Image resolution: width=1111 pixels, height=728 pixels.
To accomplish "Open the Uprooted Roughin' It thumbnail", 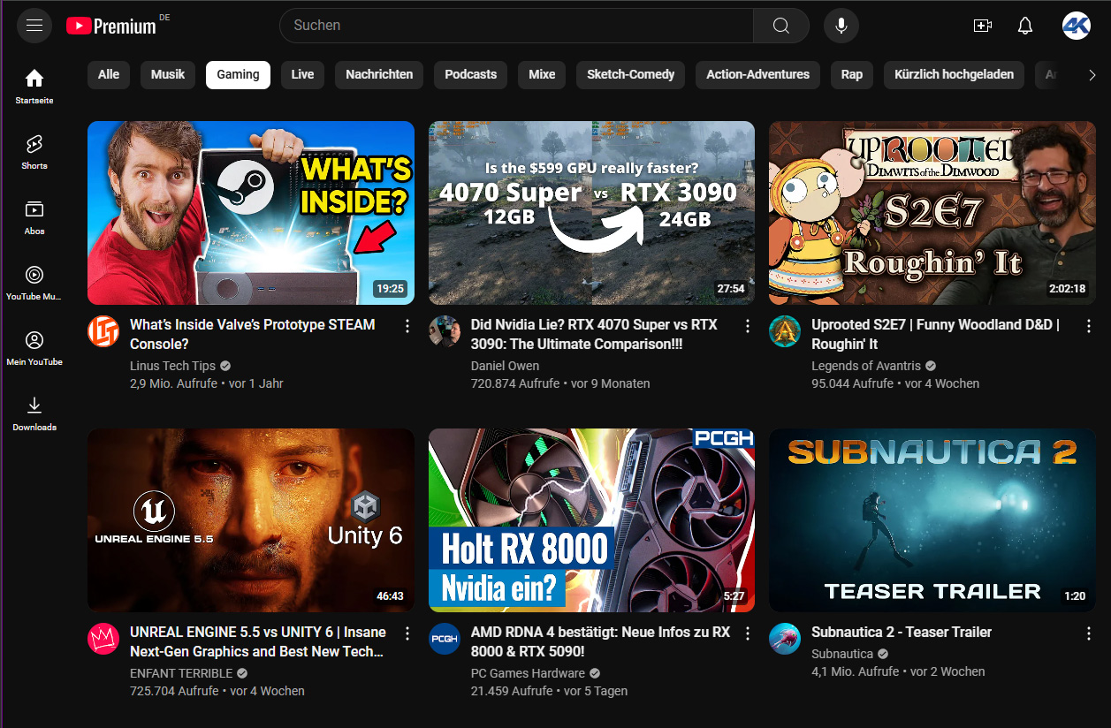I will [932, 213].
